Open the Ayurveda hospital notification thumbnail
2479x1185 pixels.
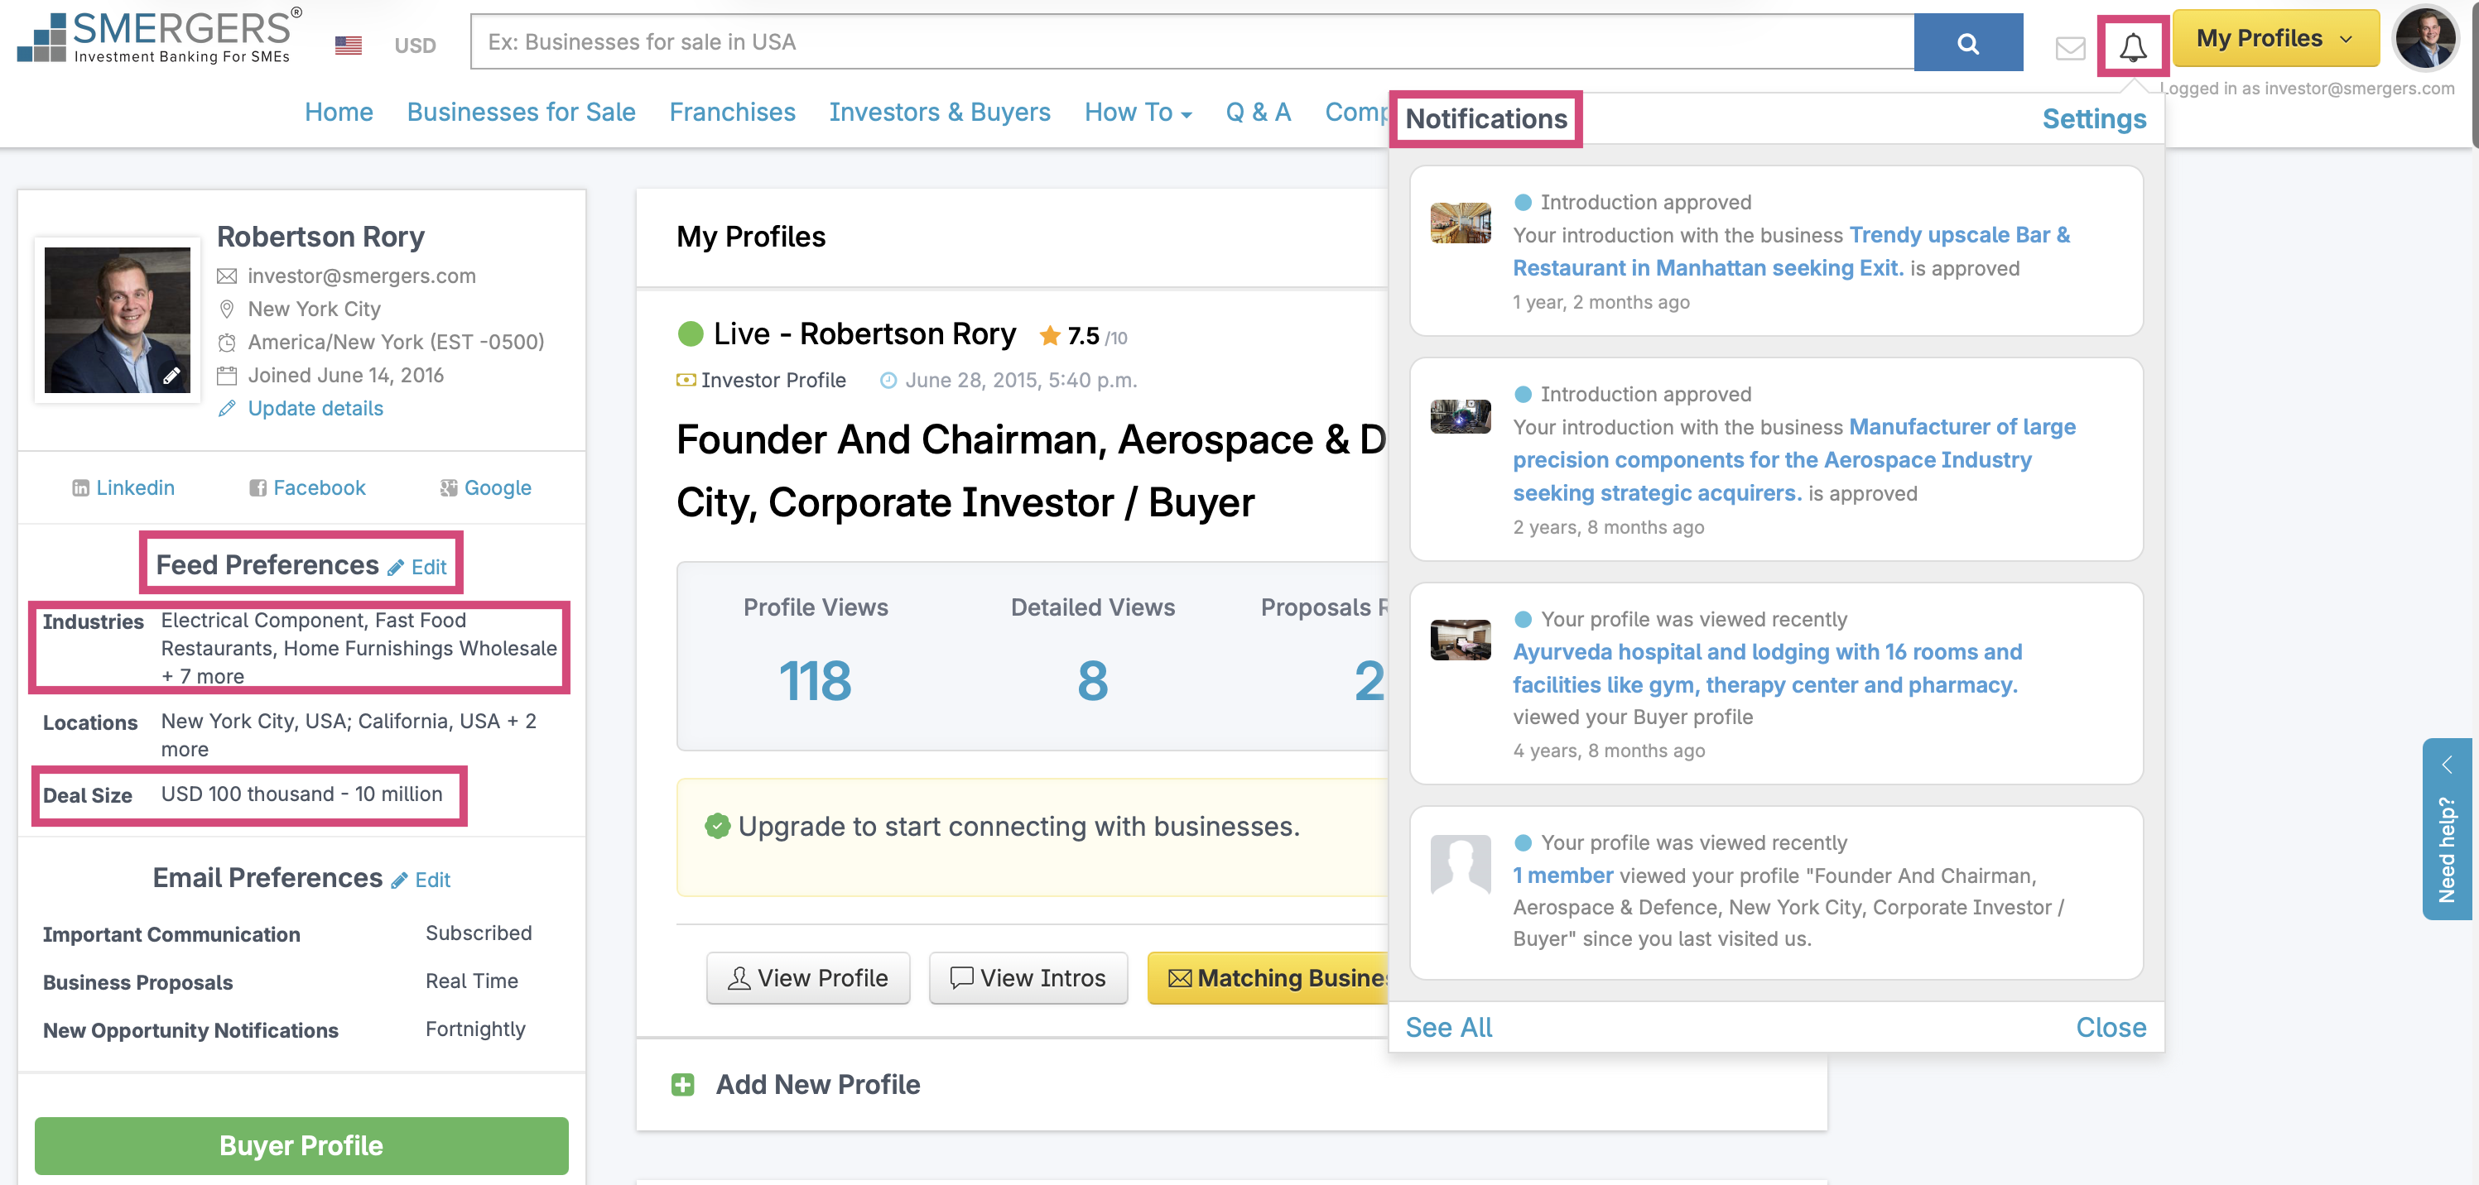tap(1459, 640)
